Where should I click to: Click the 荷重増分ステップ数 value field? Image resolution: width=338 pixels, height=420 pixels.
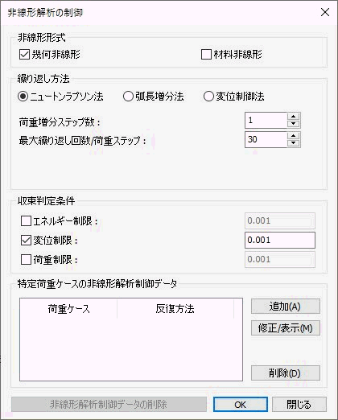click(266, 121)
